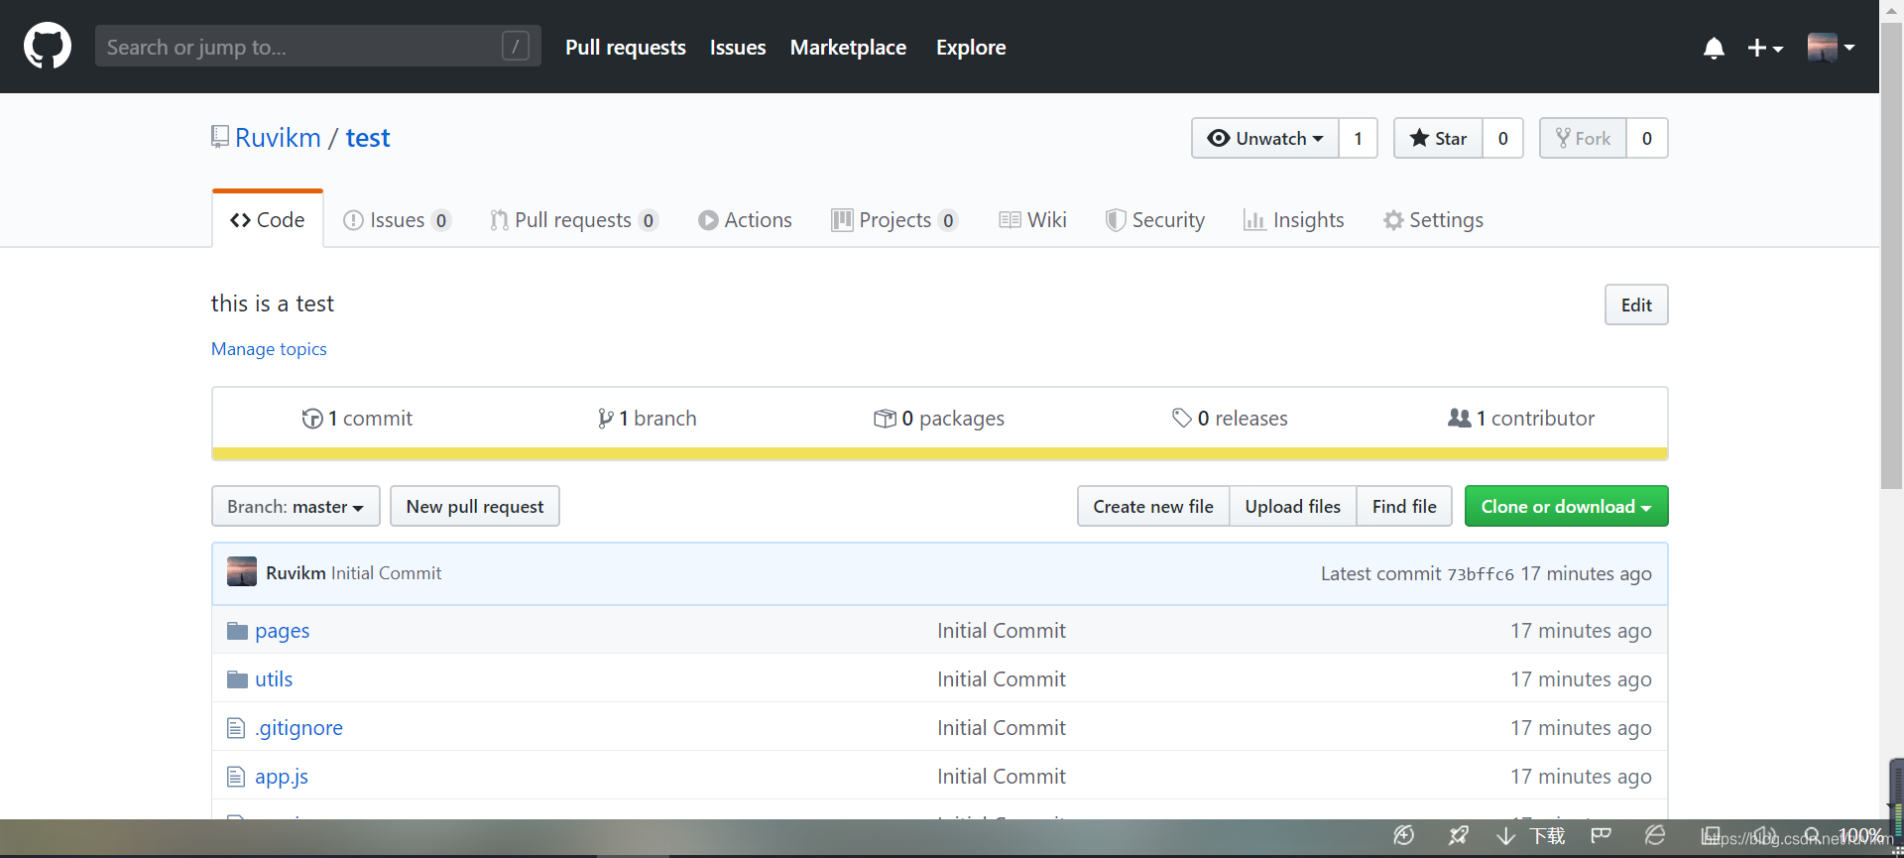This screenshot has height=858, width=1904.
Task: Click the branch icon next to 1 branch
Action: pos(605,419)
